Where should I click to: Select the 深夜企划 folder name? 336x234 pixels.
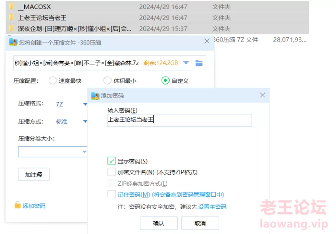pyautogui.click(x=75, y=29)
